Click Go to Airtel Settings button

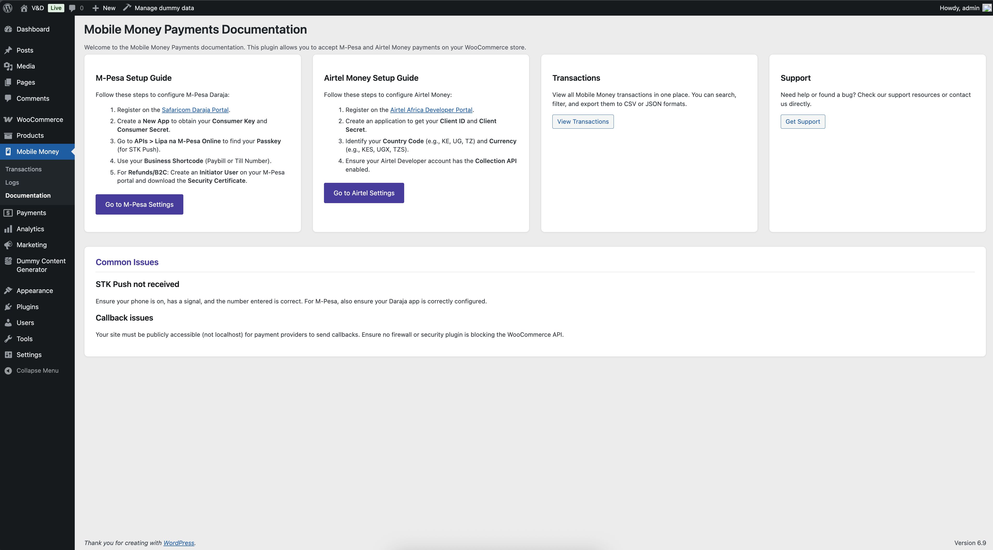[364, 193]
